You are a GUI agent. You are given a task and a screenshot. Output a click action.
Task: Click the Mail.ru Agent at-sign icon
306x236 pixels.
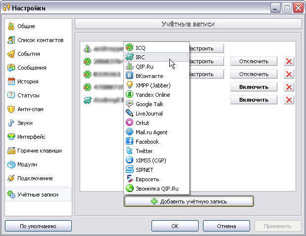(x=129, y=132)
